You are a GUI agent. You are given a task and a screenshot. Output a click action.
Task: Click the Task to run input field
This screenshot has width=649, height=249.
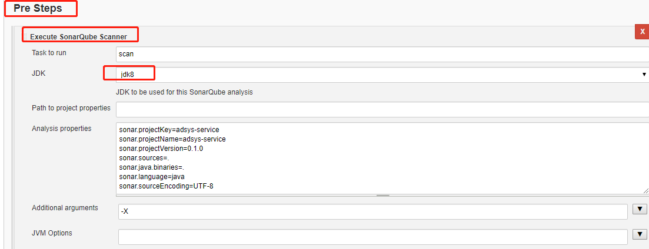pyautogui.click(x=382, y=53)
